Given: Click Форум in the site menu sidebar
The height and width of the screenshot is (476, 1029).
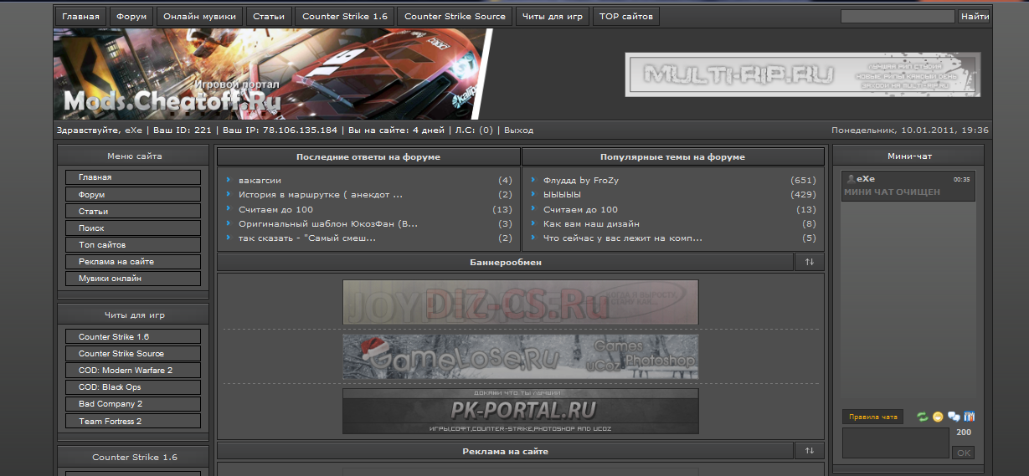Looking at the screenshot, I should coord(133,194).
